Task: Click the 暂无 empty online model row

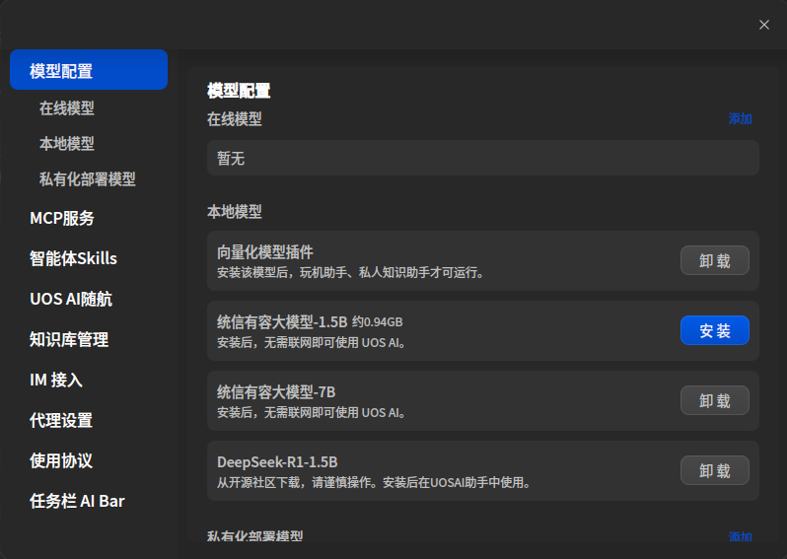Action: (x=483, y=158)
